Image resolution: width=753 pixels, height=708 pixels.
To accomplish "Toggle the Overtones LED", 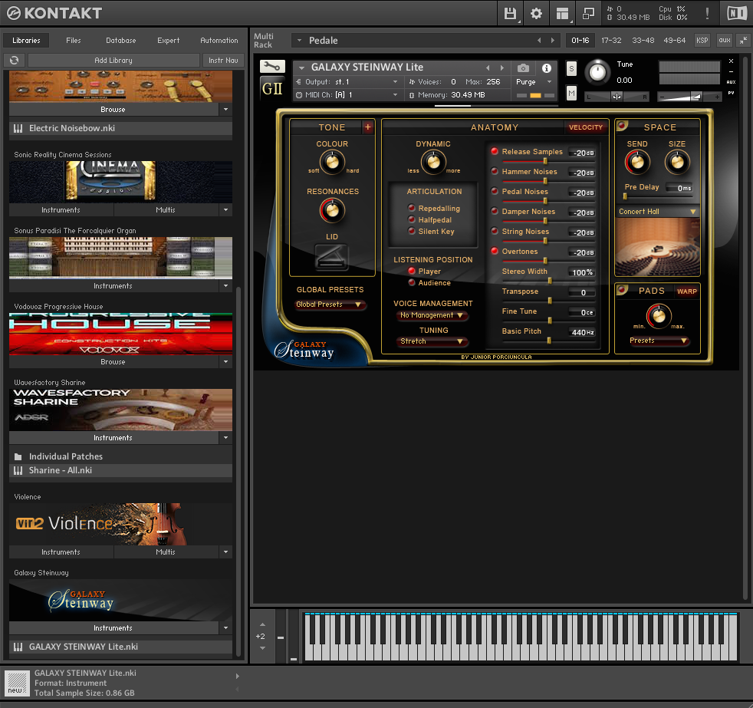I will click(x=494, y=251).
